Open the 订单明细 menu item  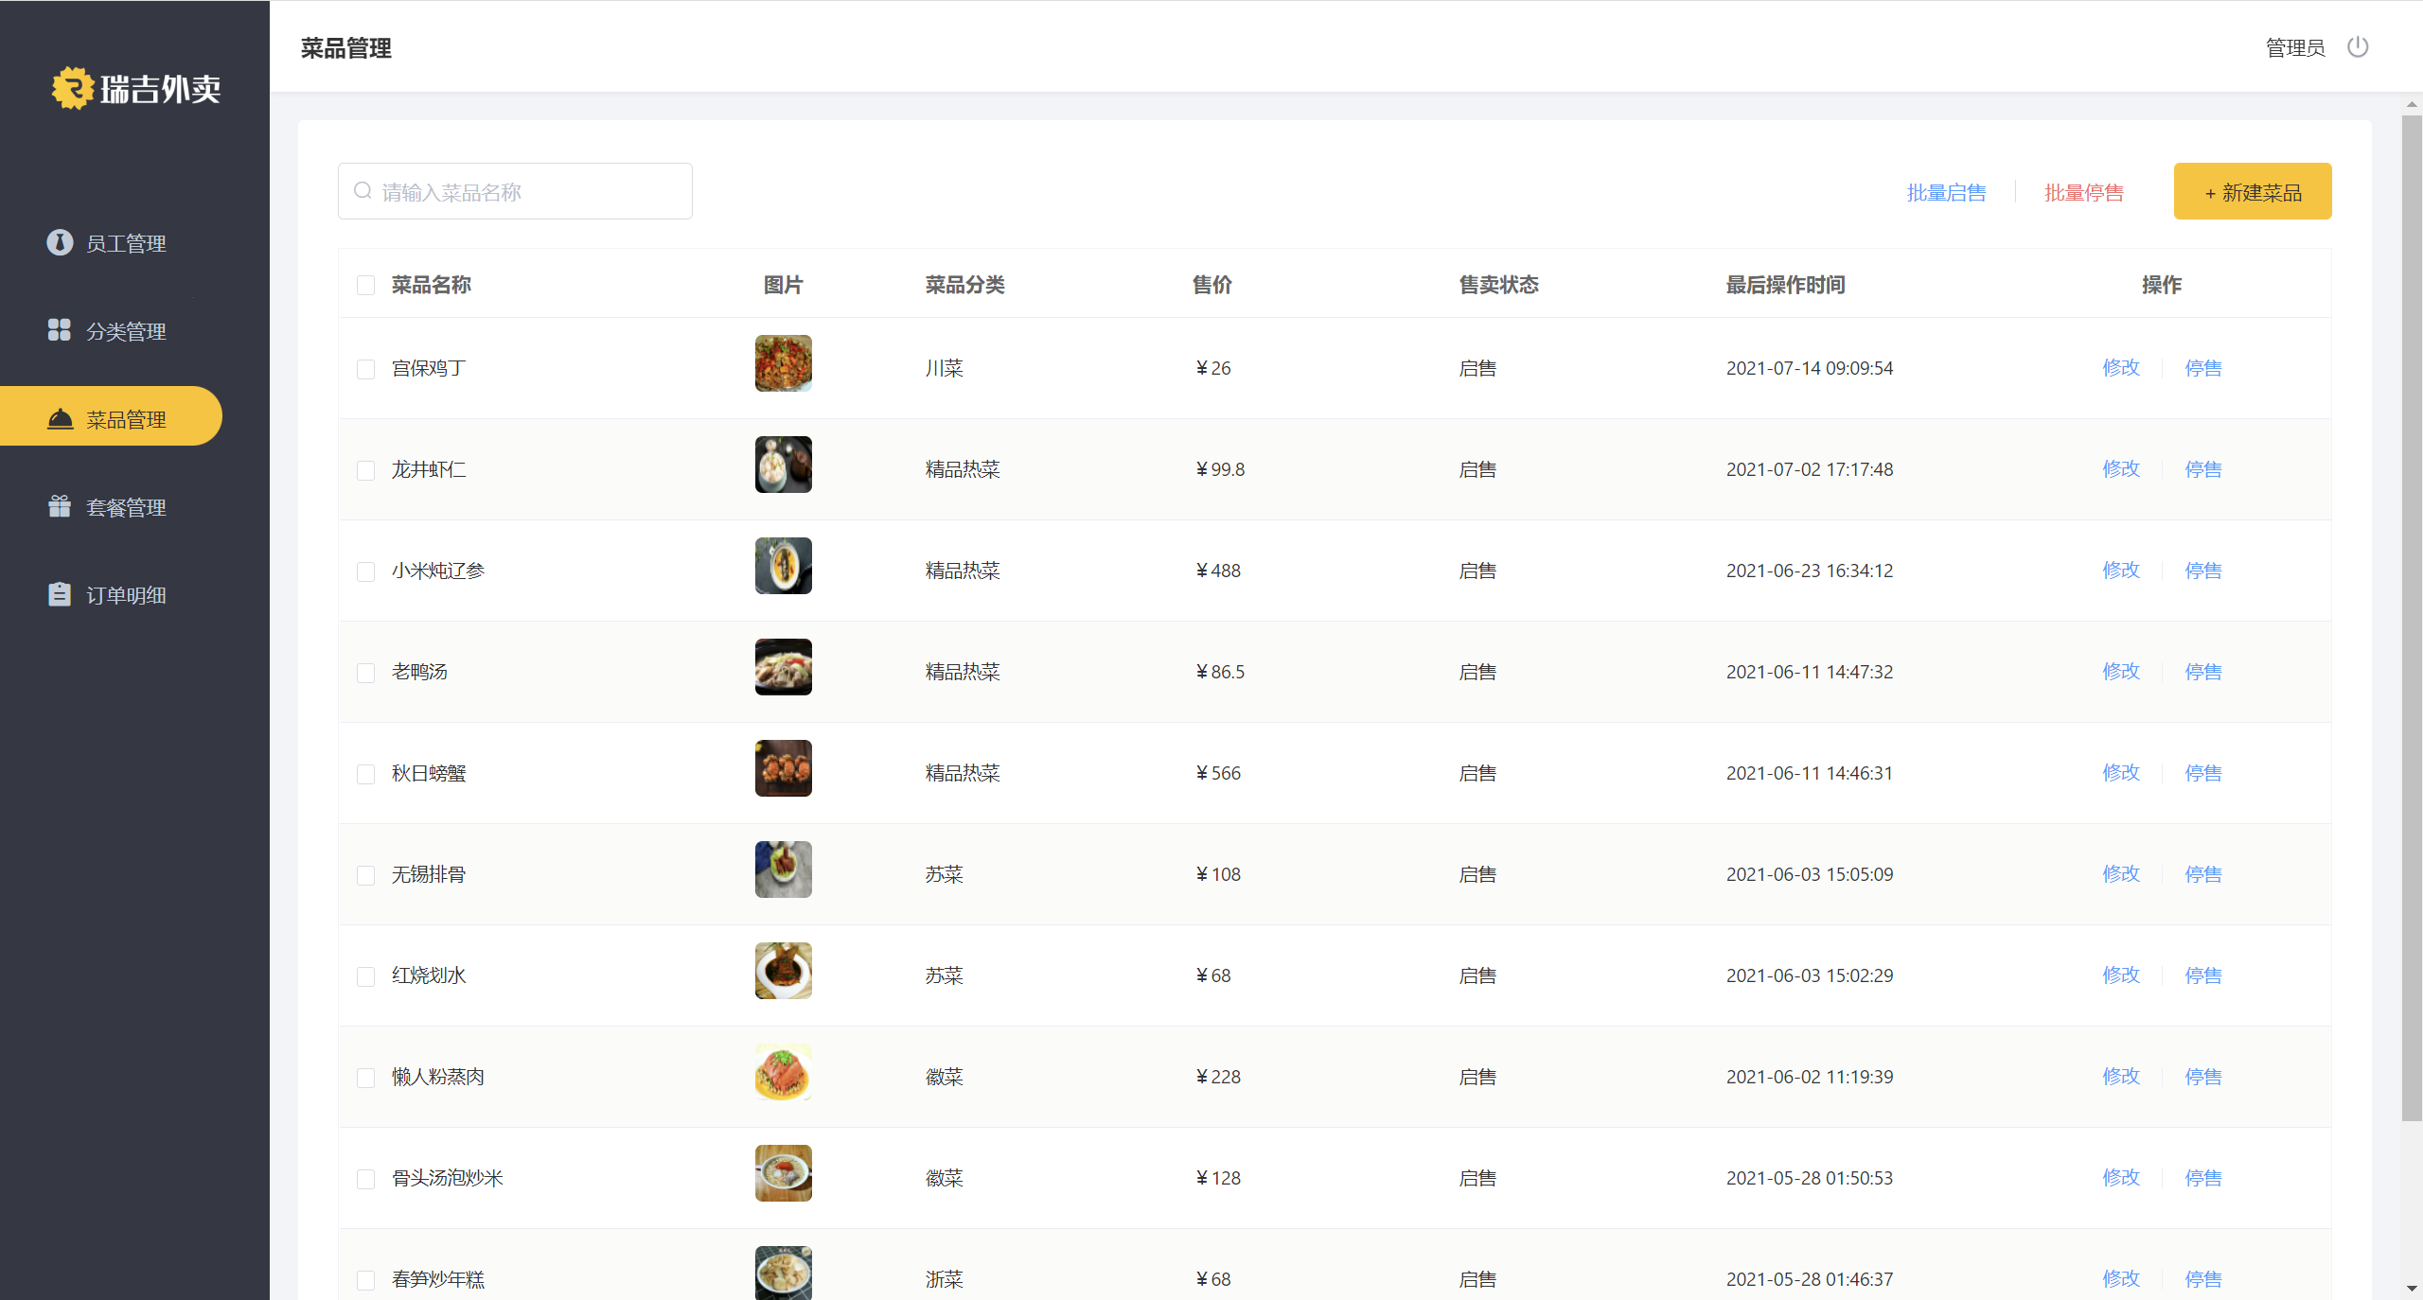click(126, 595)
